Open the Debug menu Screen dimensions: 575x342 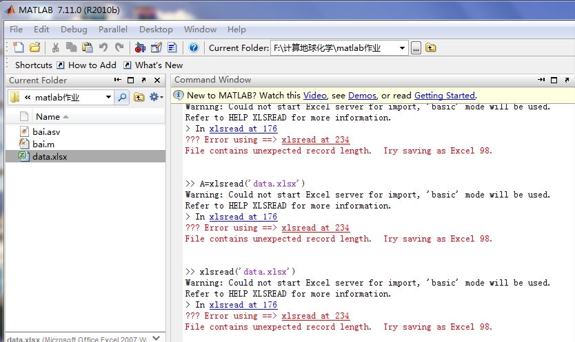click(x=74, y=30)
